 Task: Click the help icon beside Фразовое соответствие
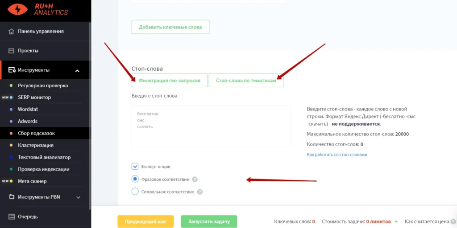coord(195,179)
